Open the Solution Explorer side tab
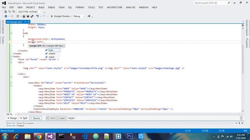The width and height of the screenshot is (250, 140). [247, 28]
